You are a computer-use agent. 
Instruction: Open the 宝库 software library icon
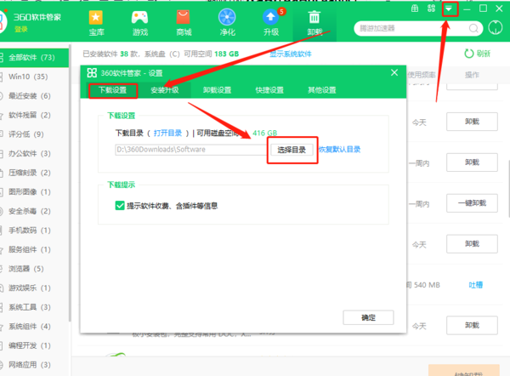pyautogui.click(x=98, y=20)
